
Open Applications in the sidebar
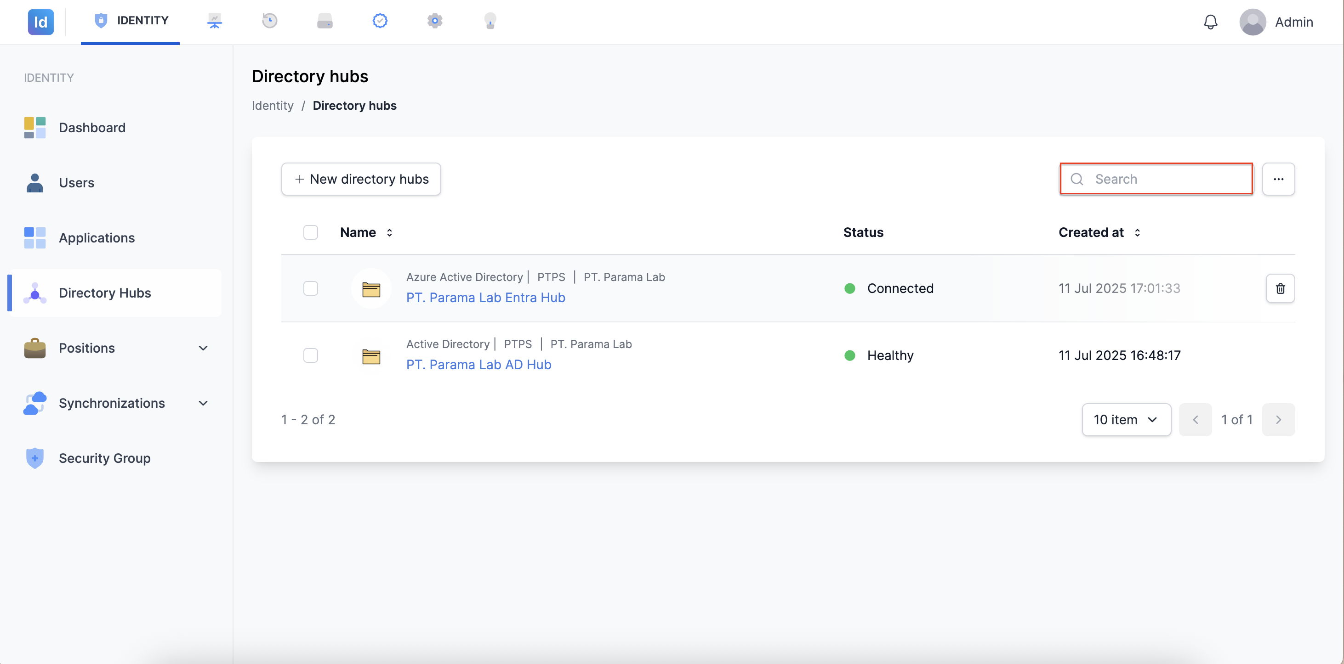[115, 238]
